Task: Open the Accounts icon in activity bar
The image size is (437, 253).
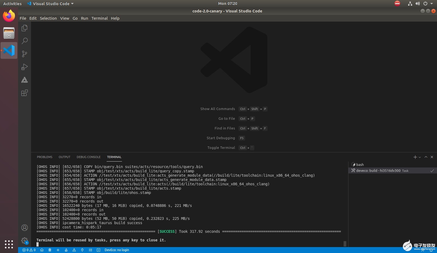Action: pos(25,228)
